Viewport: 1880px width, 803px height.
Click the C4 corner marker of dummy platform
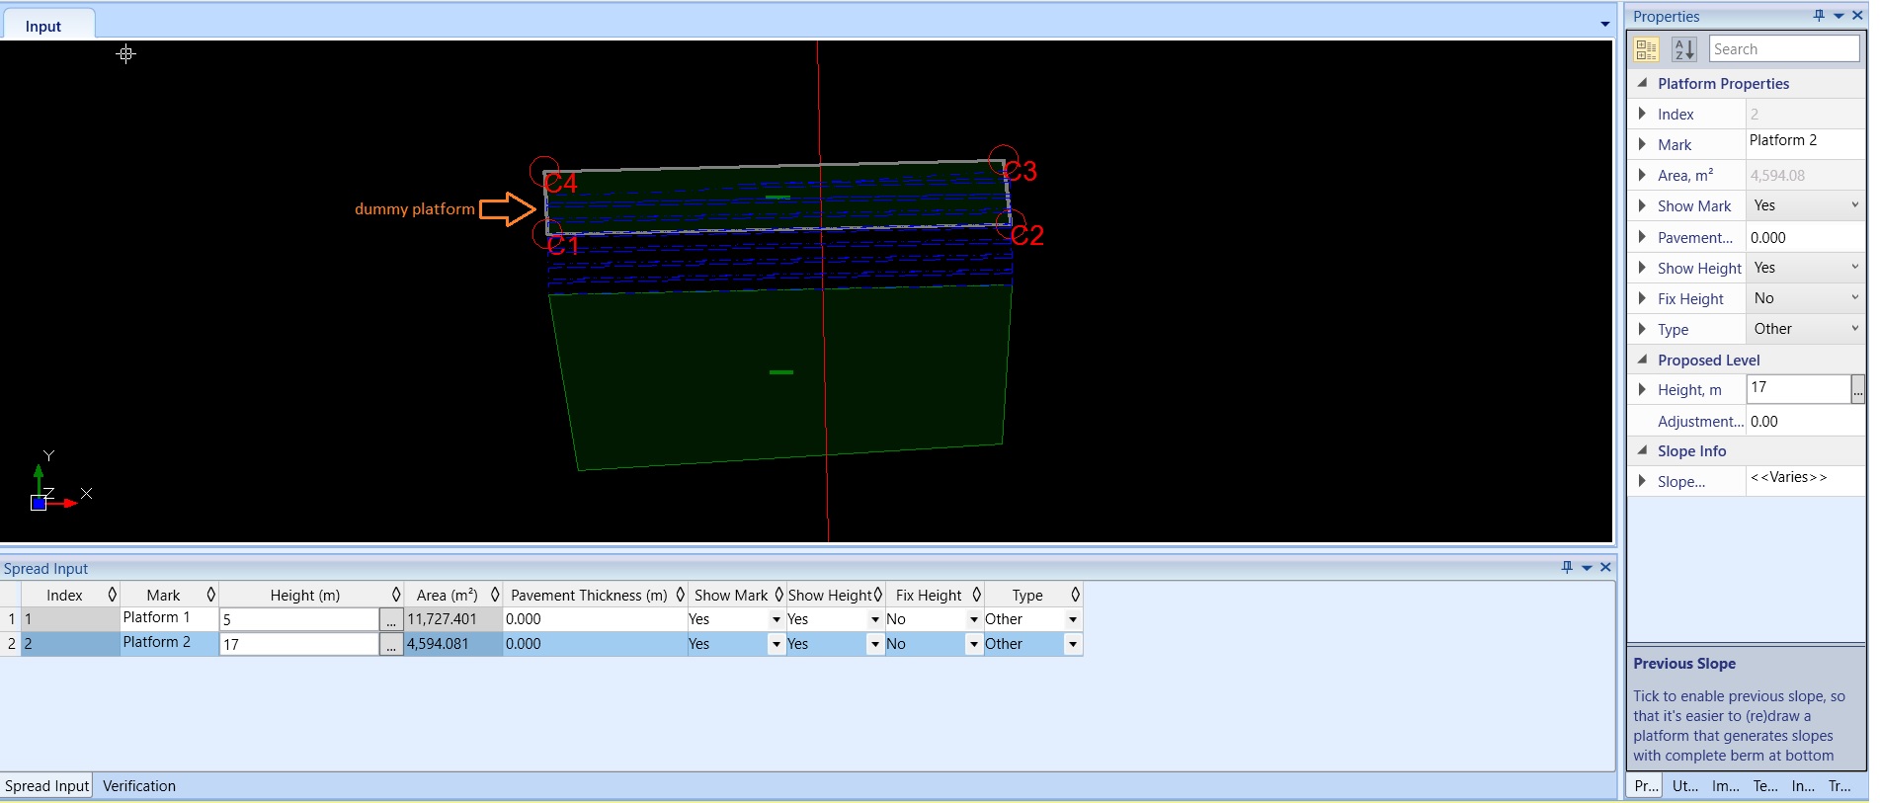(x=544, y=171)
